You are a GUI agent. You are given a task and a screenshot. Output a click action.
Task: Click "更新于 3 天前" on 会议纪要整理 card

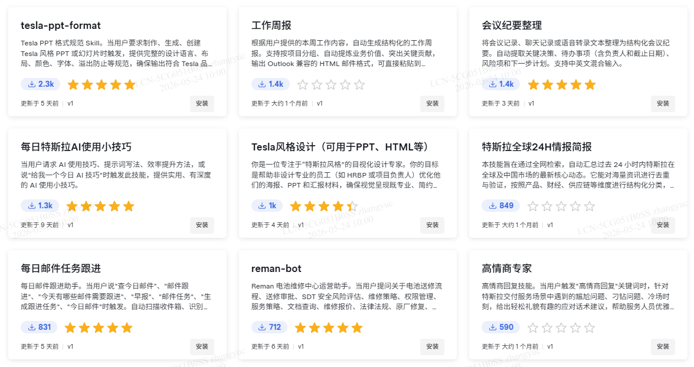(500, 104)
